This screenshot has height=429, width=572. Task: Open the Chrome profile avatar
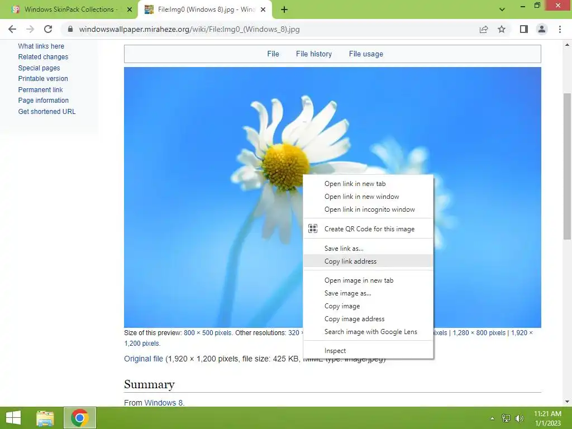tap(542, 29)
